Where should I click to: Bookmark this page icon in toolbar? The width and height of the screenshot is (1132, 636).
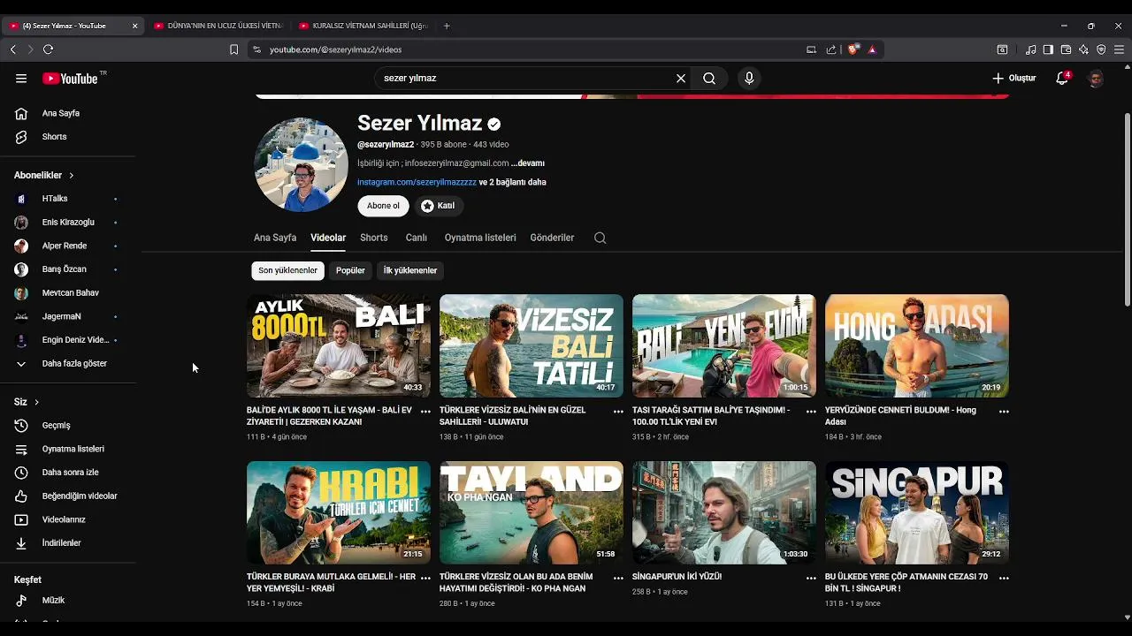[233, 49]
